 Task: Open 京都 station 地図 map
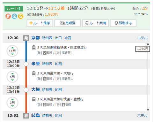(x=68, y=38)
